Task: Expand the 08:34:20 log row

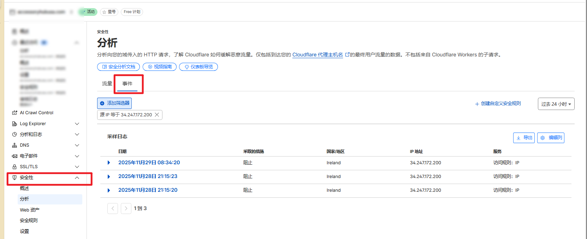Action: [109, 163]
